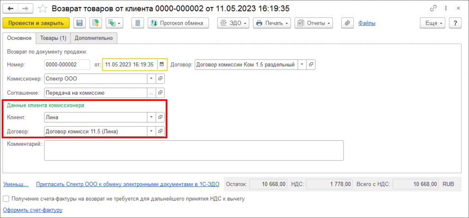The width and height of the screenshot is (469, 218).
Task: Open the Комиссионер Спектр ООО record
Action: coord(160,78)
